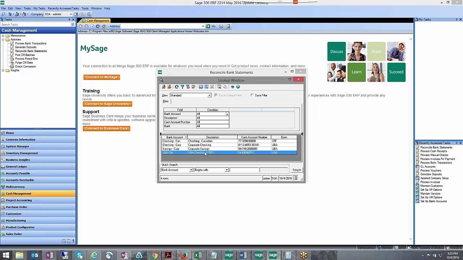Toggle the Set As Default View checkbox

point(216,95)
